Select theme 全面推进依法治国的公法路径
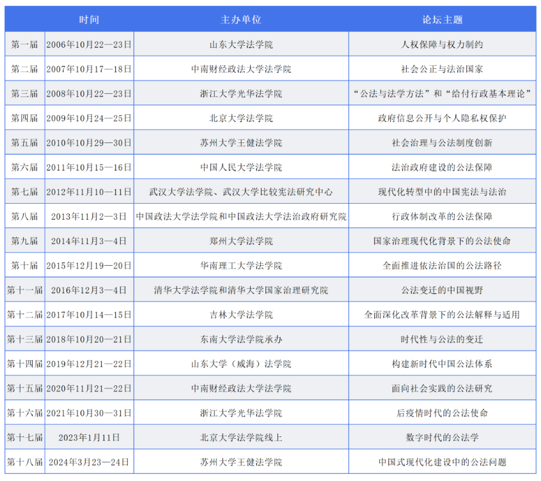The width and height of the screenshot is (541, 481). (x=442, y=265)
